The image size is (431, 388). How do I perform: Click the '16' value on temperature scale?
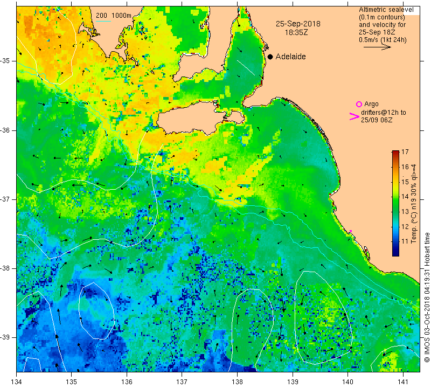coord(405,167)
